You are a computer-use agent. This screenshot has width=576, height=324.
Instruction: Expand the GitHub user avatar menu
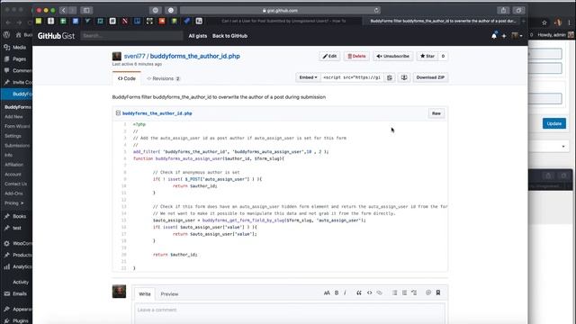click(517, 36)
